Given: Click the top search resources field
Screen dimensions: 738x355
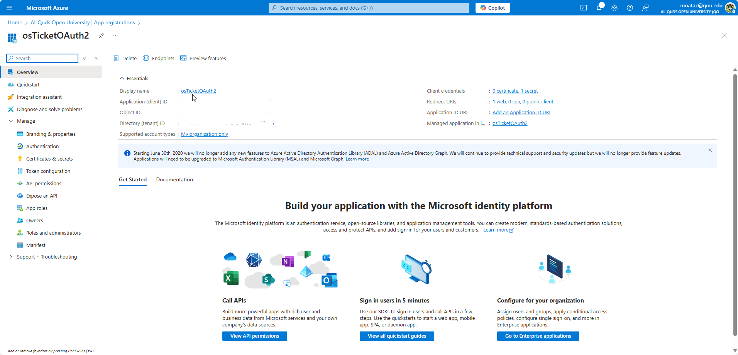Looking at the screenshot, I should coord(369,8).
